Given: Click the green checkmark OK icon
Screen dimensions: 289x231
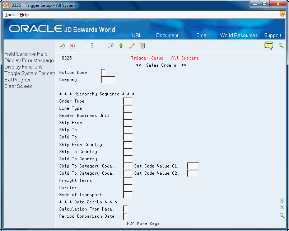Looking at the screenshot, I should click(62, 46).
